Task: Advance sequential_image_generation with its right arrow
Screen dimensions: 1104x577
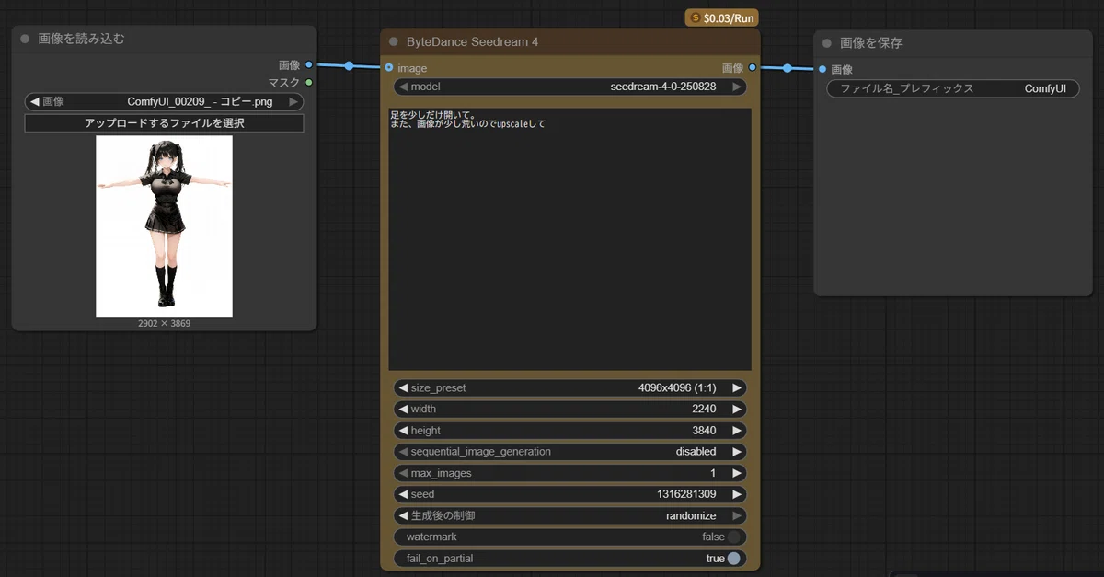Action: point(737,452)
